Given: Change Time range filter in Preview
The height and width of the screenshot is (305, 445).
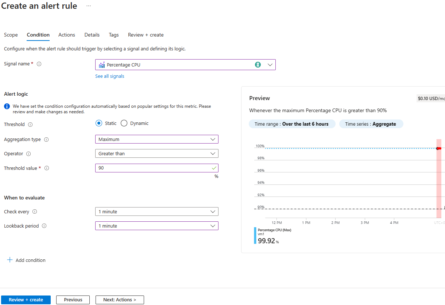Looking at the screenshot, I should (292, 124).
